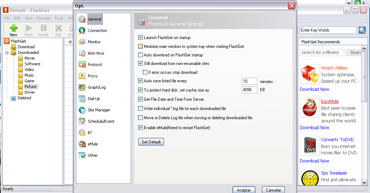This screenshot has height=193, width=370.
Task: Click Download Now link under Wopti Utilities
Action: pos(314,89)
